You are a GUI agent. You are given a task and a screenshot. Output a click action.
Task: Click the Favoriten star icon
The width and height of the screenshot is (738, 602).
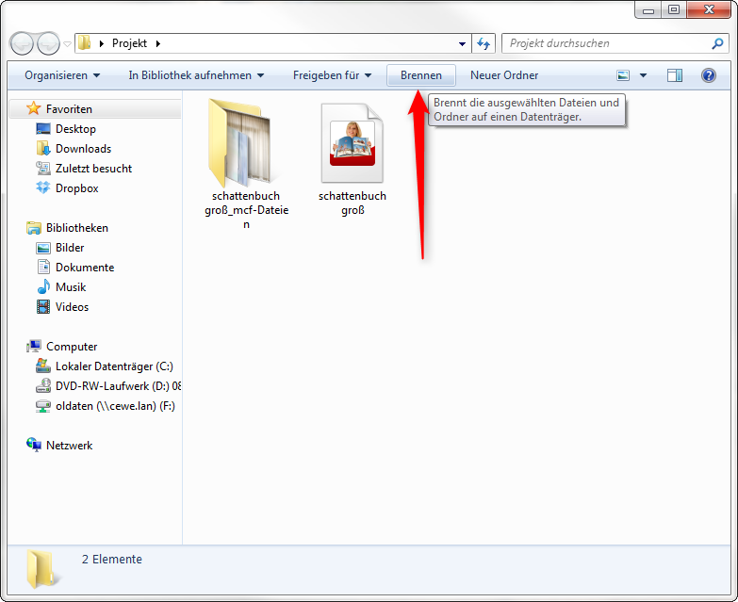point(33,108)
